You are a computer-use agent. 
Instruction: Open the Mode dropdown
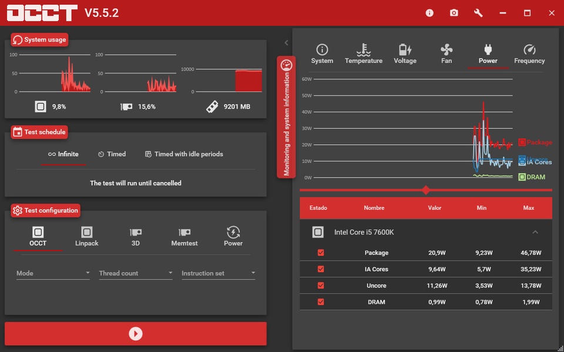pos(53,273)
